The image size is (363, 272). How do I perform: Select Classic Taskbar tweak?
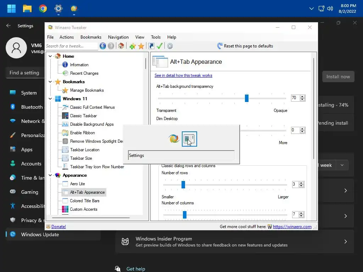tap(83, 116)
